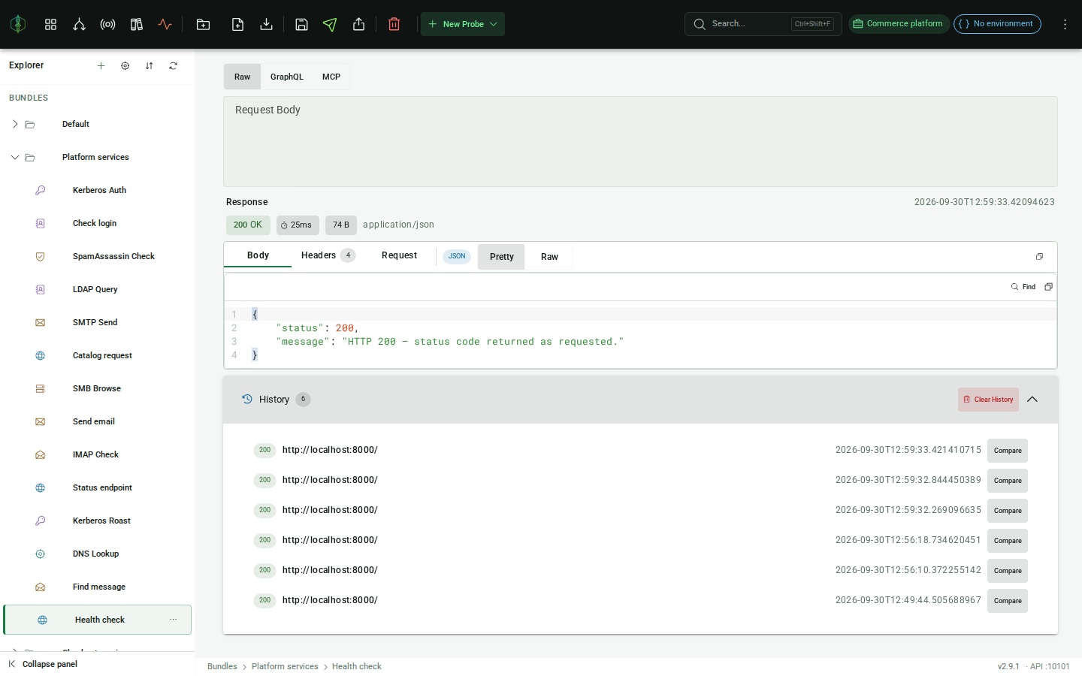The image size is (1082, 676).
Task: Click the sort arrows icon in Explorer
Action: pyautogui.click(x=149, y=66)
